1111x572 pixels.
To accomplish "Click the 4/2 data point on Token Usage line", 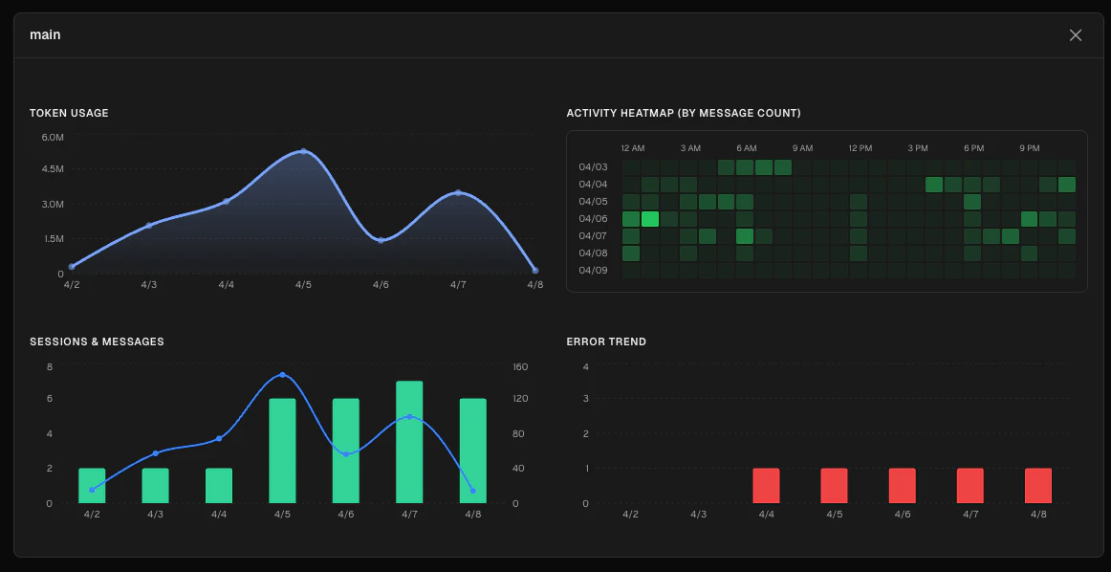I will click(x=72, y=267).
